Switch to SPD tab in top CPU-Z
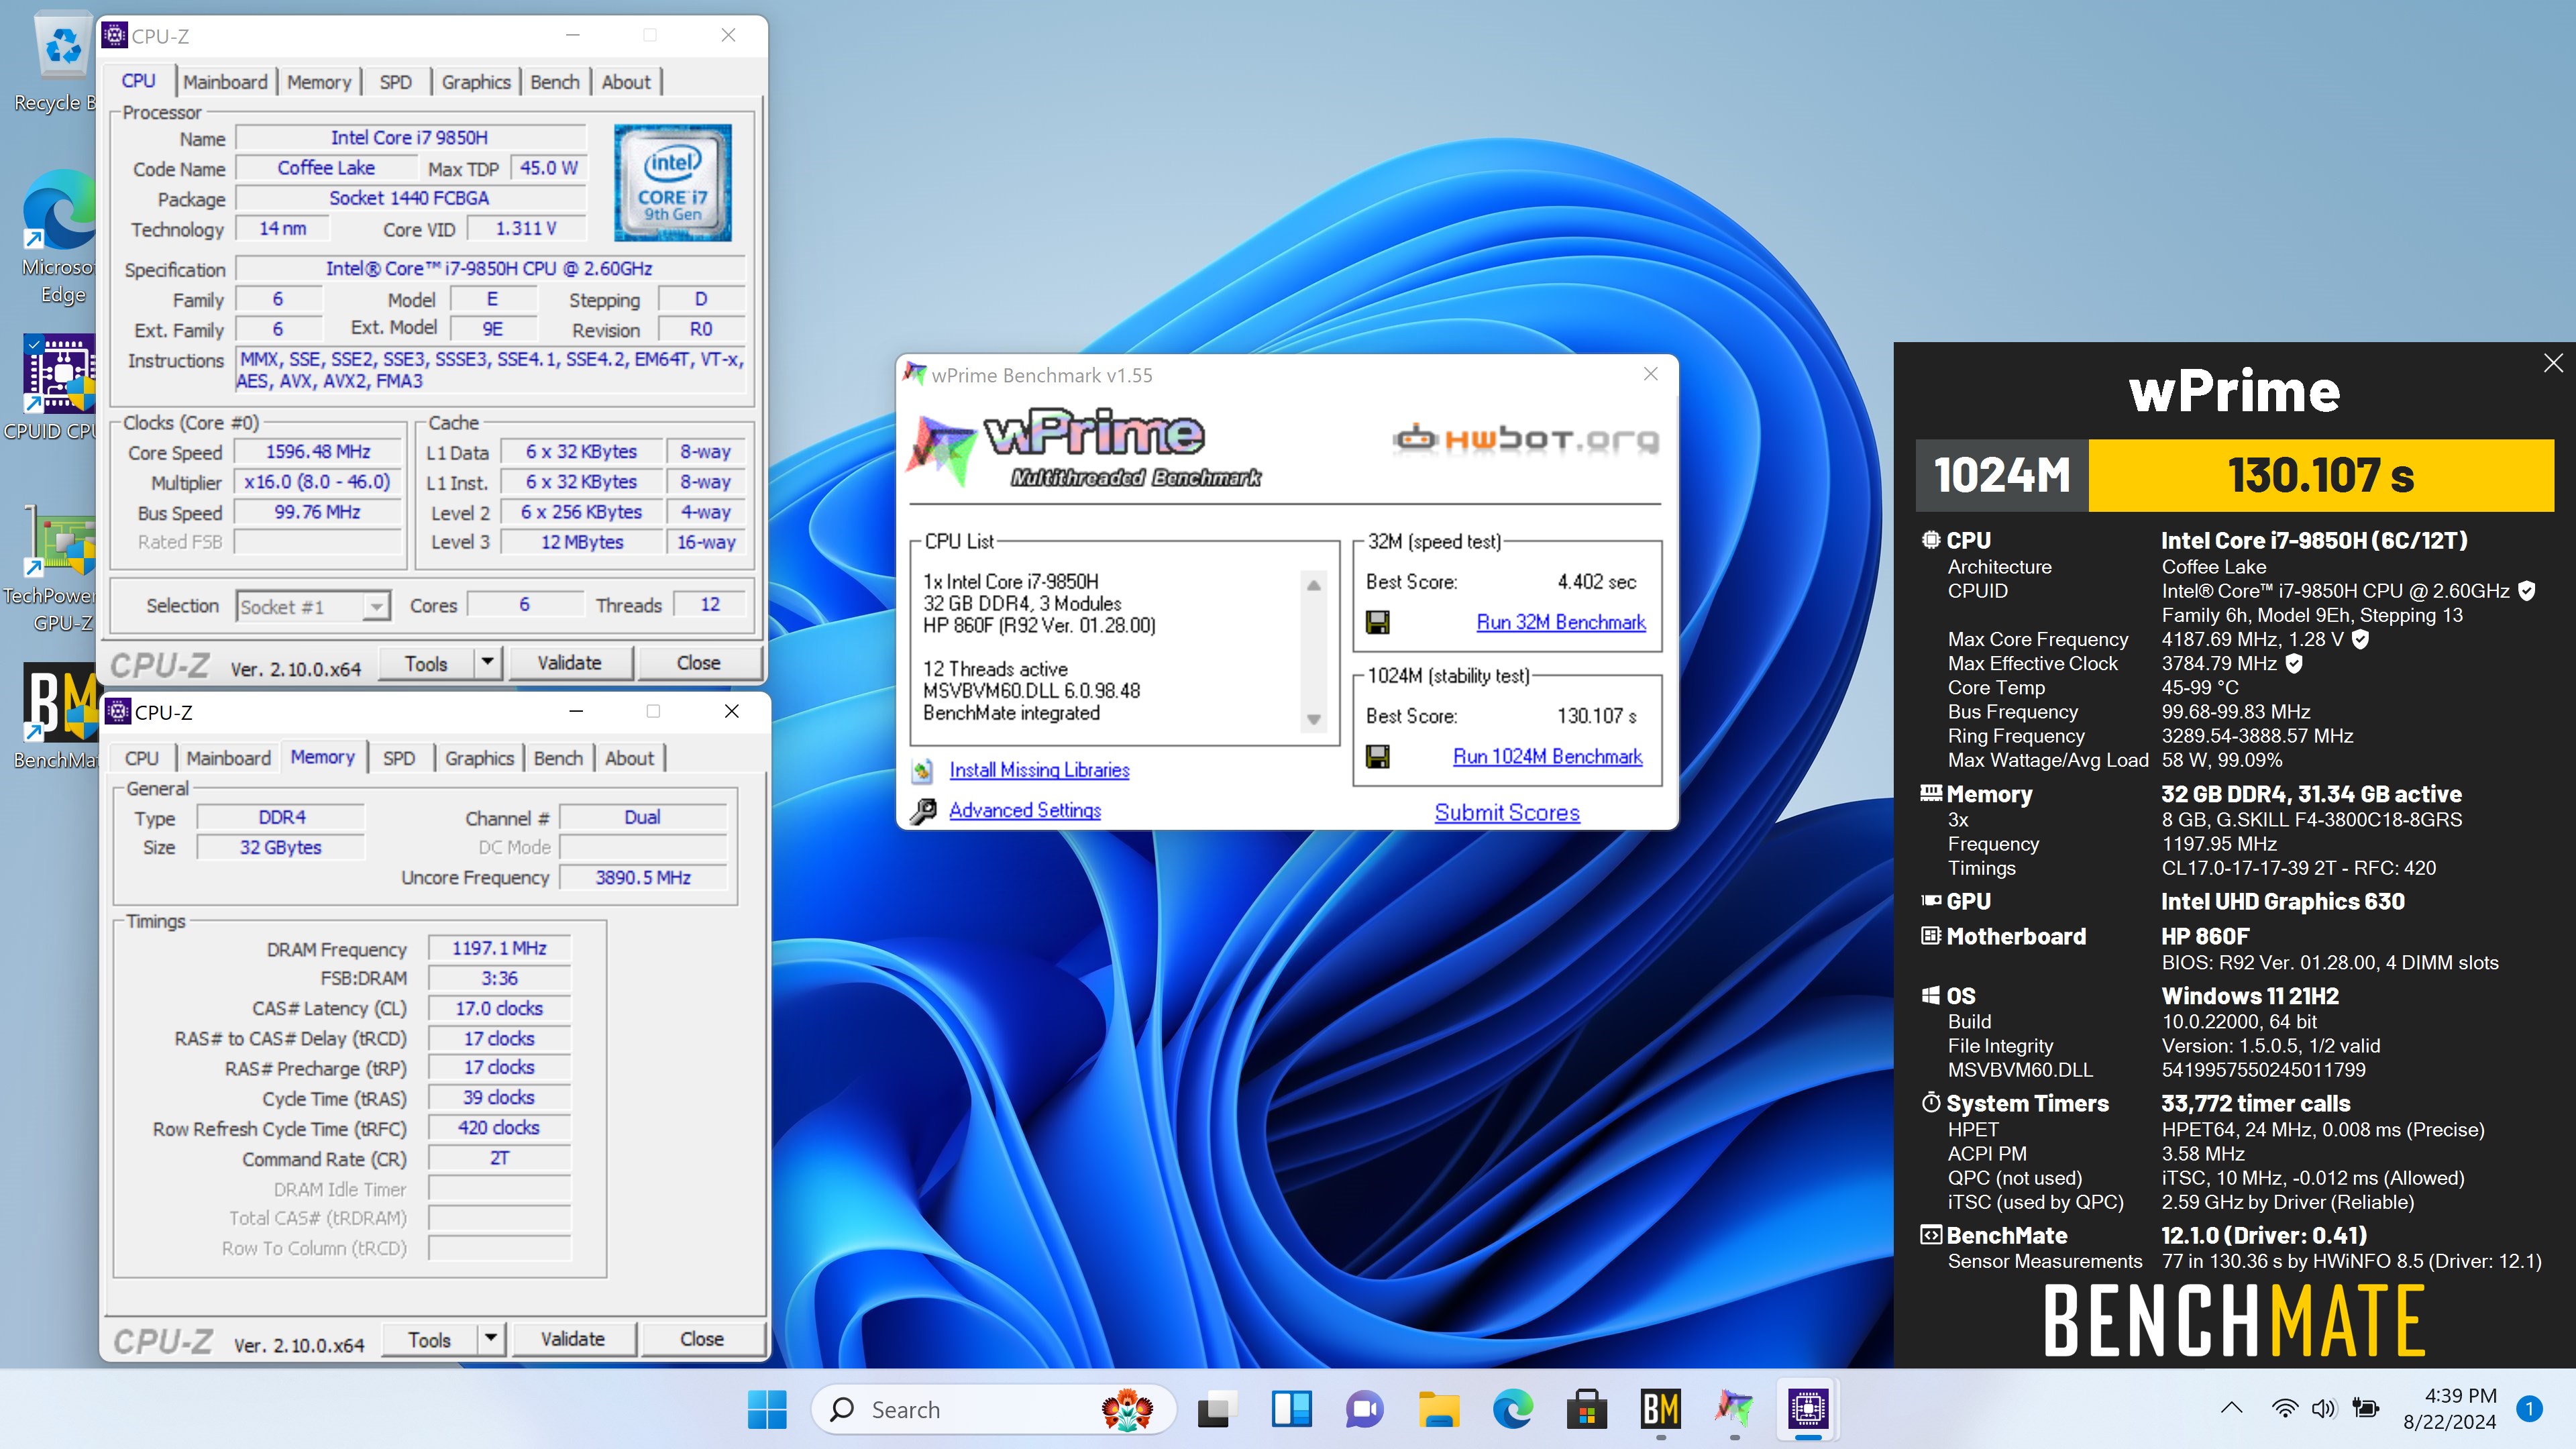This screenshot has width=2576, height=1449. [x=395, y=82]
